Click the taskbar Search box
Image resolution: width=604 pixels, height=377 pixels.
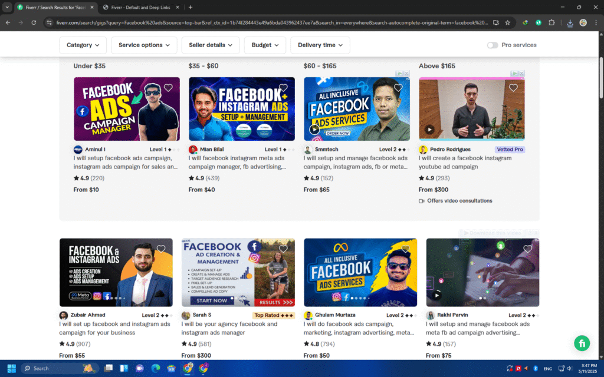pos(60,368)
